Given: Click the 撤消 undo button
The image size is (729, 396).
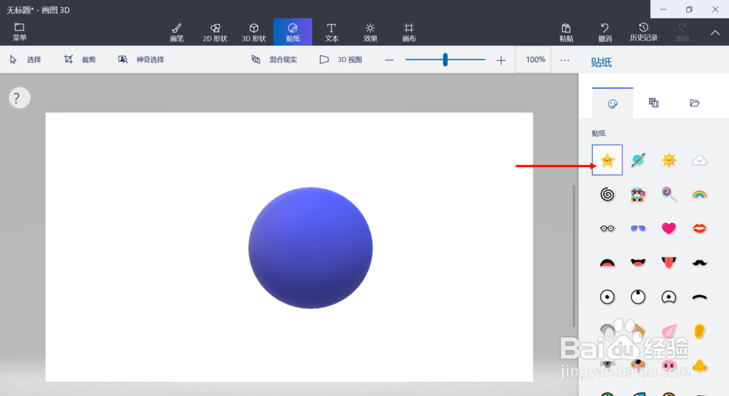Looking at the screenshot, I should pos(605,32).
